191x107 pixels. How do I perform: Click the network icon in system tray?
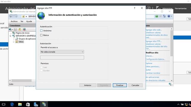tap(186, 104)
